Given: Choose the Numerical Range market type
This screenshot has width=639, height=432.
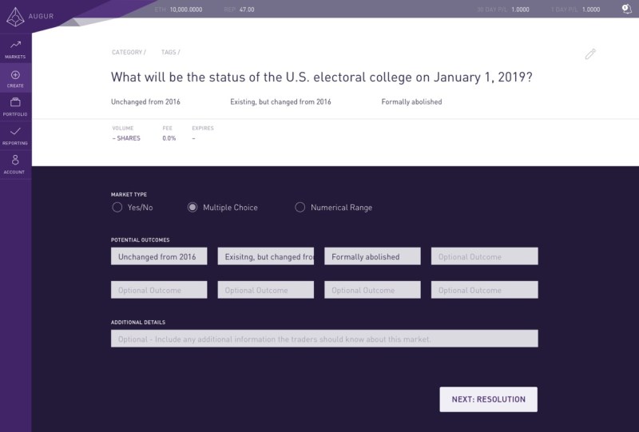Looking at the screenshot, I should coord(300,208).
